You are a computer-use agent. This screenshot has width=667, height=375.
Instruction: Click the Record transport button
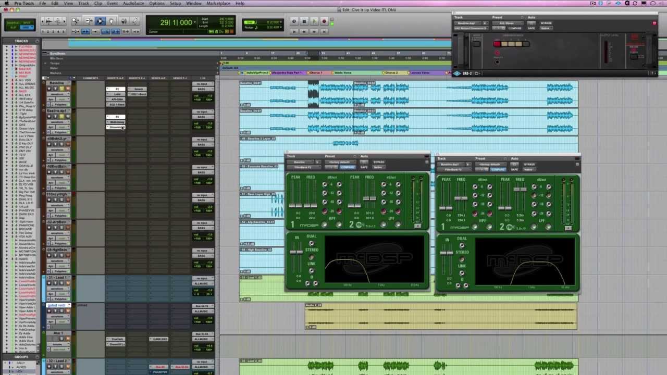click(x=324, y=21)
